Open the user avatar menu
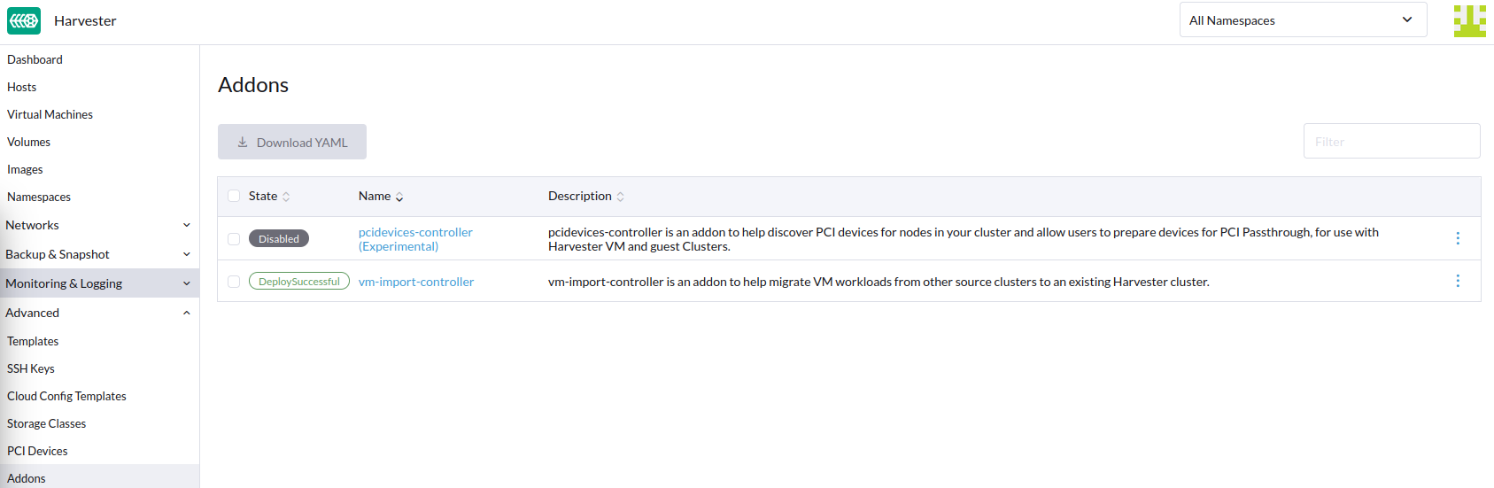The height and width of the screenshot is (488, 1494). 1469,20
